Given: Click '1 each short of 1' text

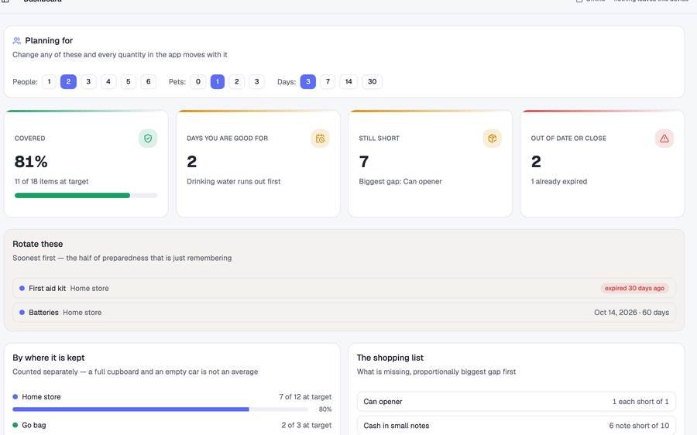Looking at the screenshot, I should click(640, 402).
